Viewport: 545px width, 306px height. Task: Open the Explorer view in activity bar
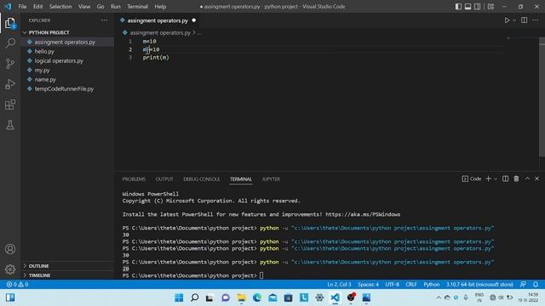(10, 24)
